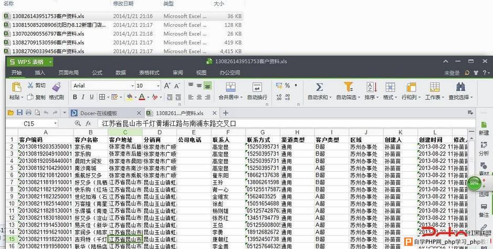Image resolution: width=493 pixels, height=249 pixels.
Task: Click the New (新建) sidebar button
Action: click(484, 128)
